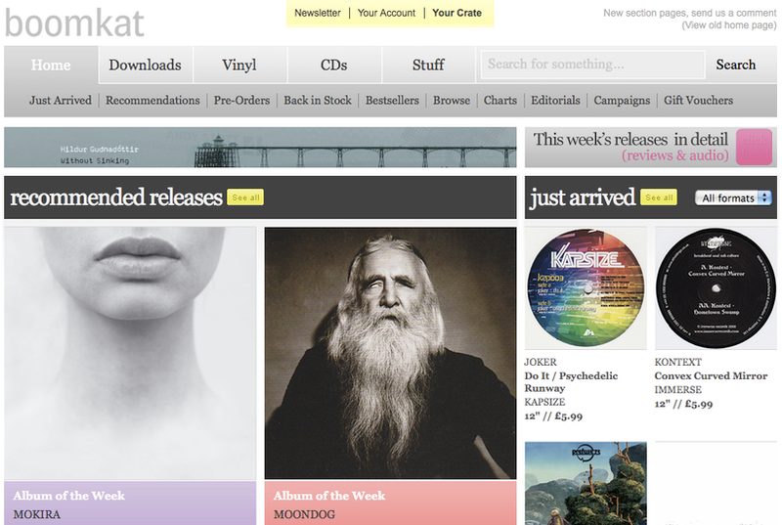782x525 pixels.
Task: Open Gift Vouchers page
Action: pyautogui.click(x=698, y=101)
